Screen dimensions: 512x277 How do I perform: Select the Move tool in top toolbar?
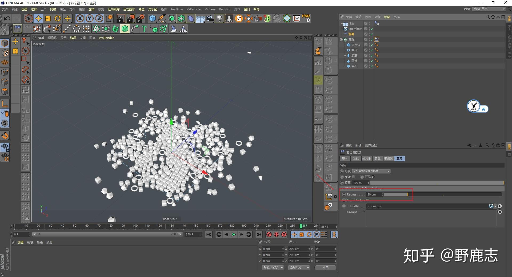(x=38, y=18)
